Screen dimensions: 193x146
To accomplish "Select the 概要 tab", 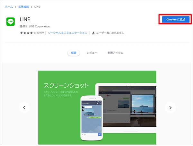I will click(74, 53).
